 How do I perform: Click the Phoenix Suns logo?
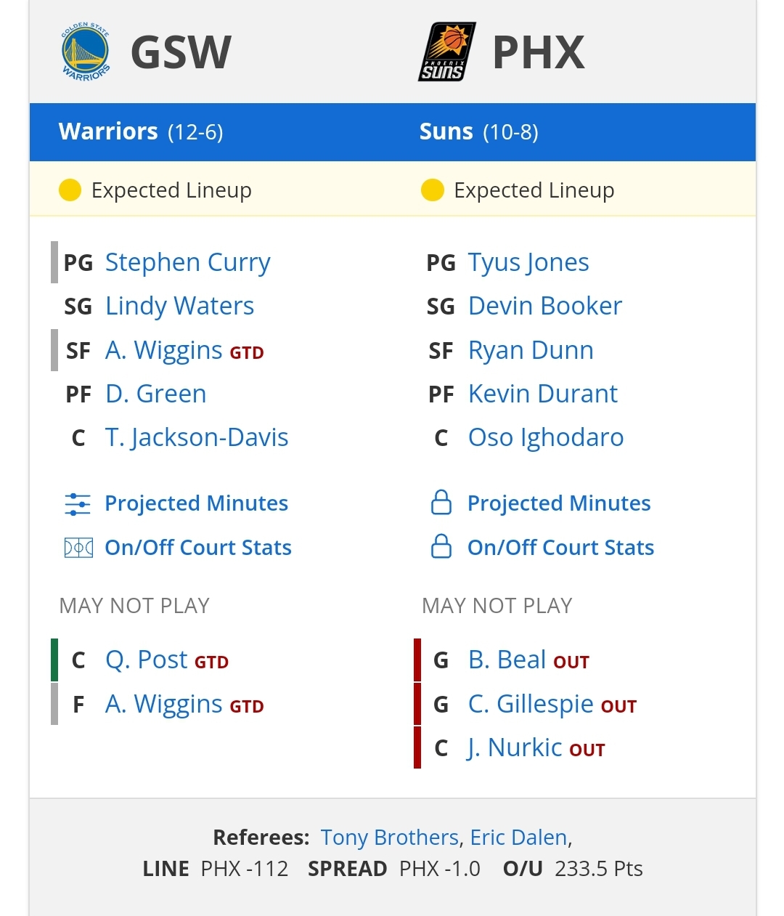pyautogui.click(x=446, y=52)
